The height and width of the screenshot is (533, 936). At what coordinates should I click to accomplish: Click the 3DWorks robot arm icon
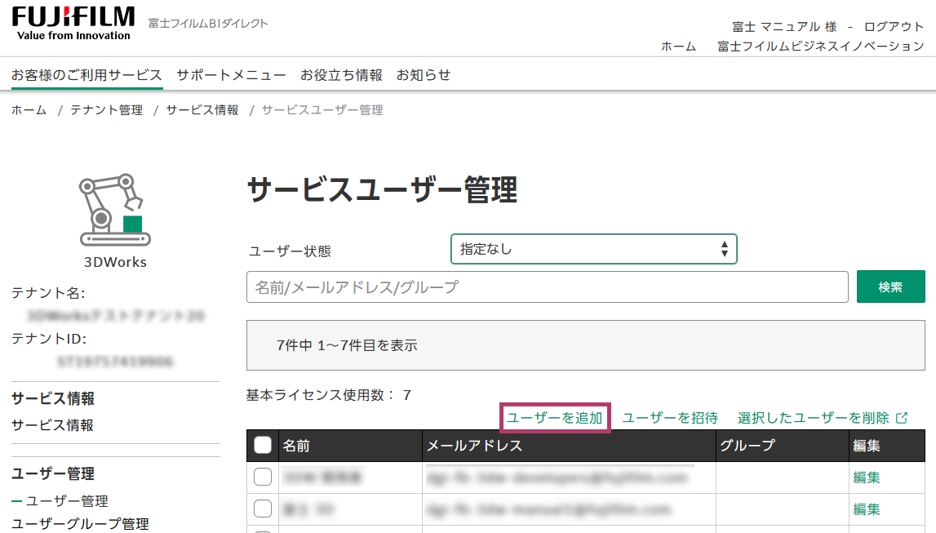(115, 209)
